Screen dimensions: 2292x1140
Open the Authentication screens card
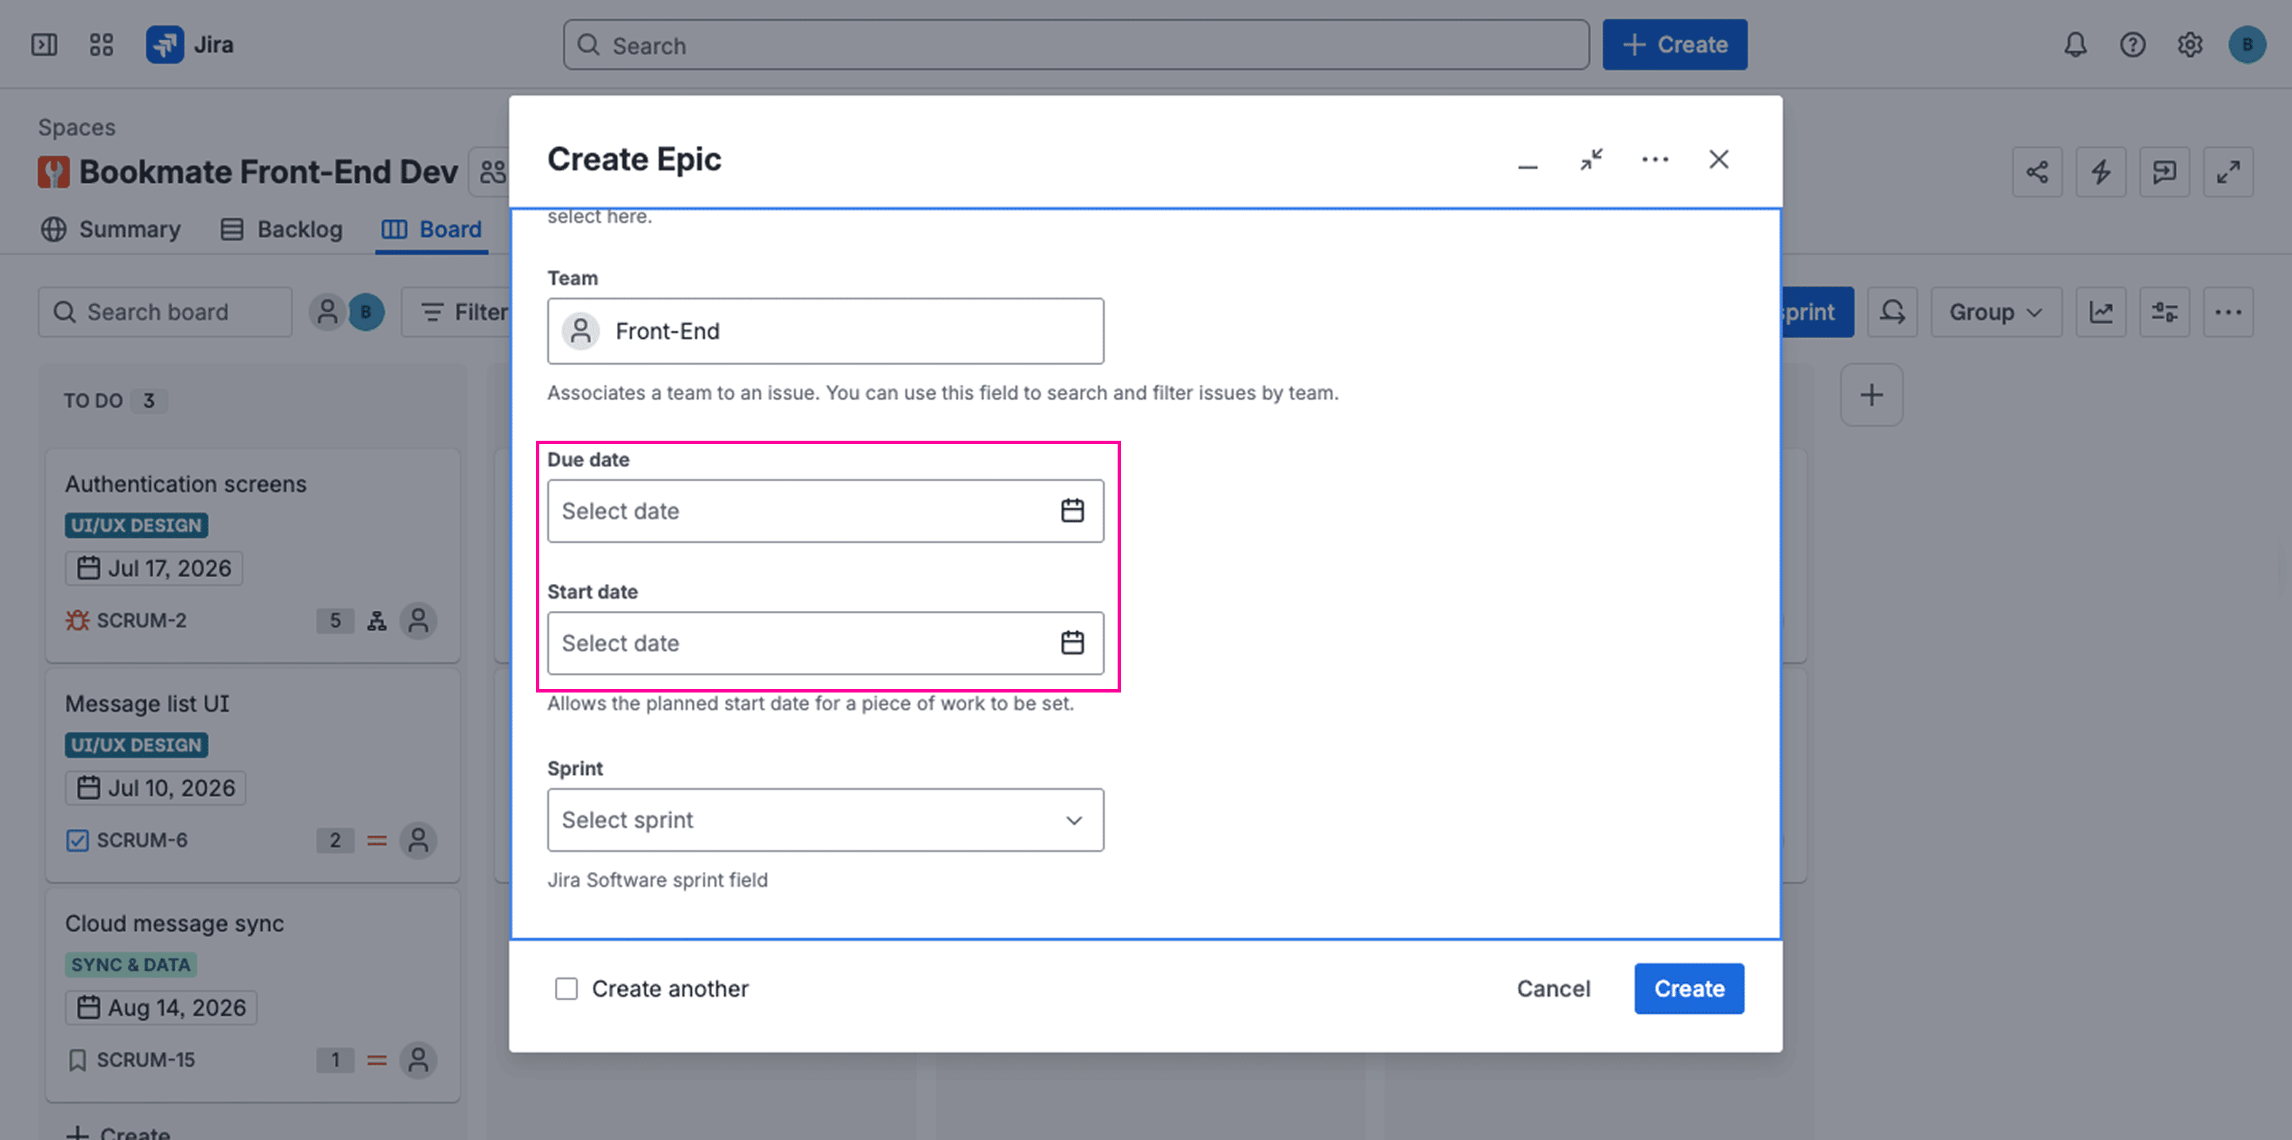[x=252, y=555]
